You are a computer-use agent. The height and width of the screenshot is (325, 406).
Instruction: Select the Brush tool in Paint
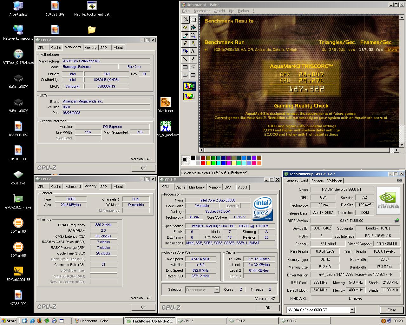point(193,43)
